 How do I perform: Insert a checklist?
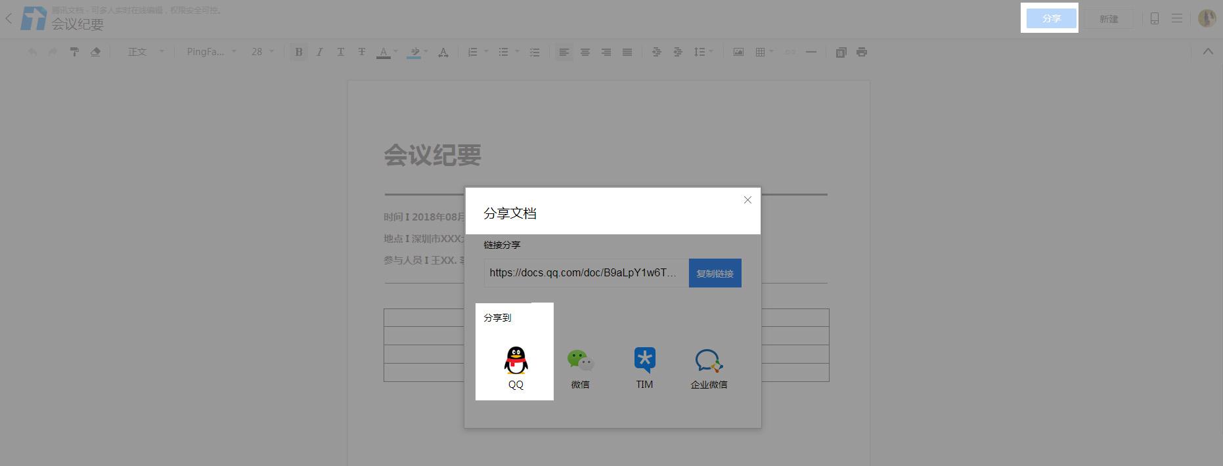[x=535, y=52]
